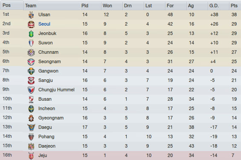Click the Jeju club crest icon
The width and height of the screenshot is (241, 160).
pyautogui.click(x=31, y=156)
